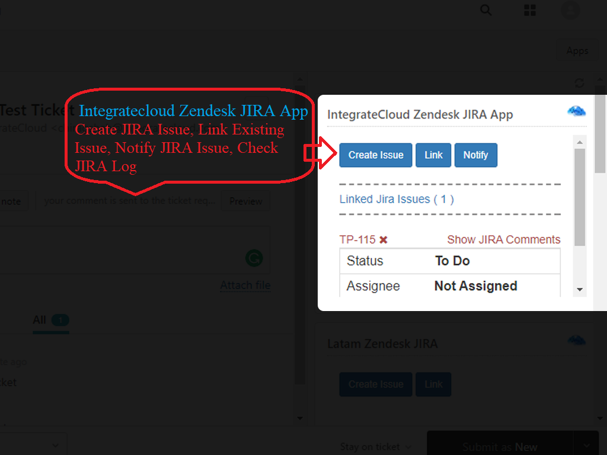Viewport: 607px width, 455px height.
Task: Toggle the Apps panel button
Action: 577,51
